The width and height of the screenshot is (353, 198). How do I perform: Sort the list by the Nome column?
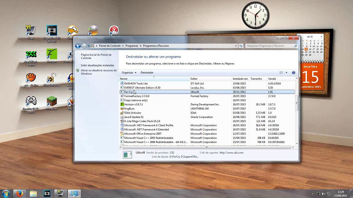pyautogui.click(x=154, y=79)
